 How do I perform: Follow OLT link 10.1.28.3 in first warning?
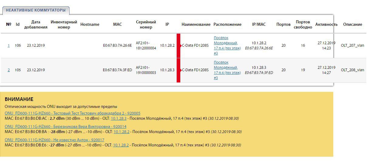click(119, 118)
